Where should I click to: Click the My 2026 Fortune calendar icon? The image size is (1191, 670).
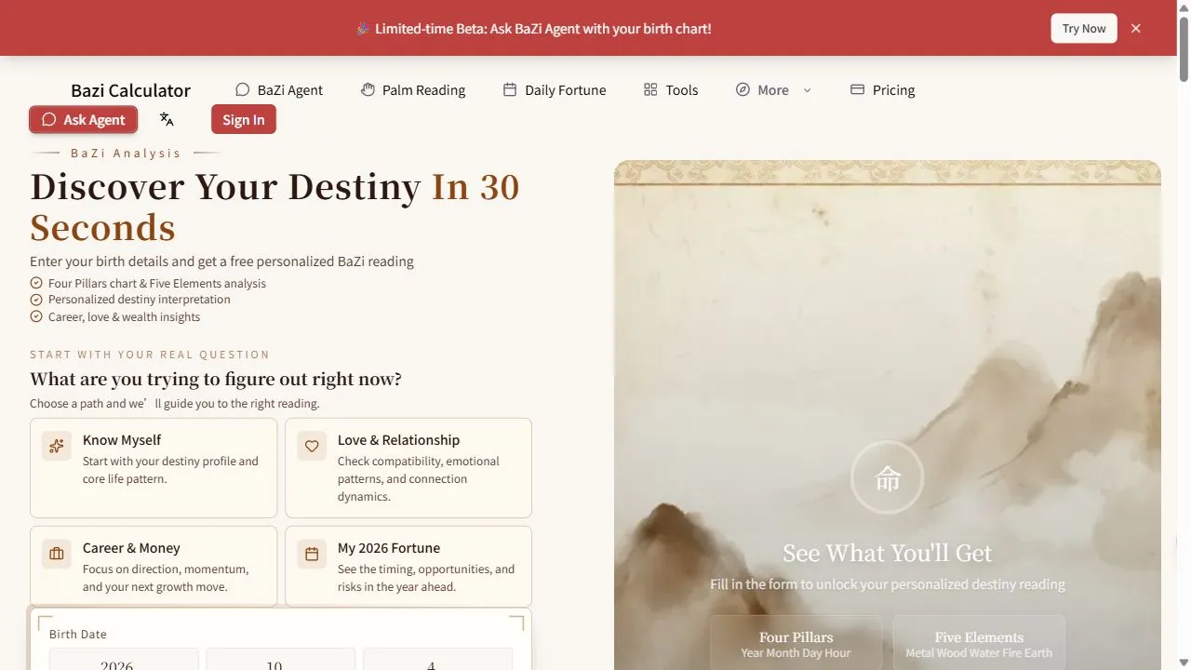[x=312, y=554]
